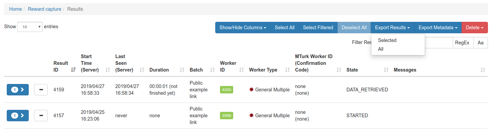
Task: Sort by Start Time (Server) column
Action: 108,70
